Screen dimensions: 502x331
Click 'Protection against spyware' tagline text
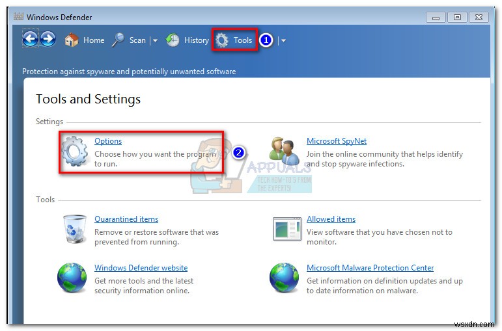[x=129, y=72]
